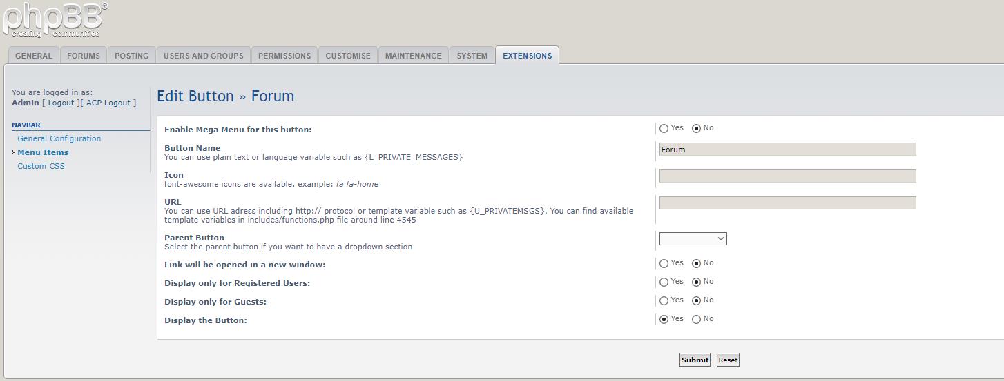Select No for Display only for Guests

coord(696,300)
